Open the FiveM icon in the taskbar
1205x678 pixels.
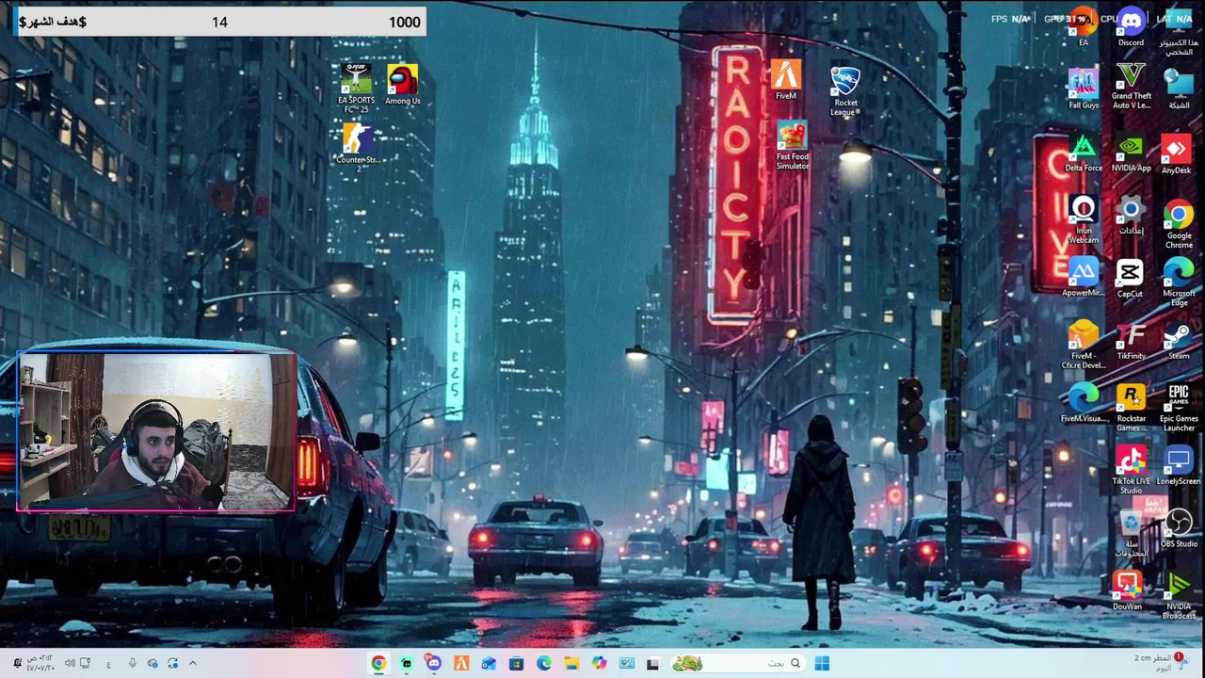coord(461,664)
